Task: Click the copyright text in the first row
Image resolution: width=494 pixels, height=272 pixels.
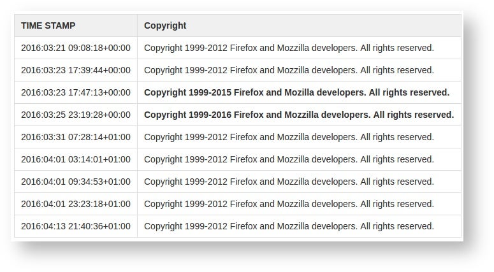Action: coord(289,48)
